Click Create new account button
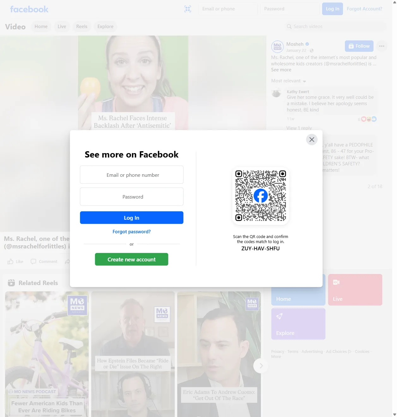This screenshot has width=397, height=417. tap(132, 259)
